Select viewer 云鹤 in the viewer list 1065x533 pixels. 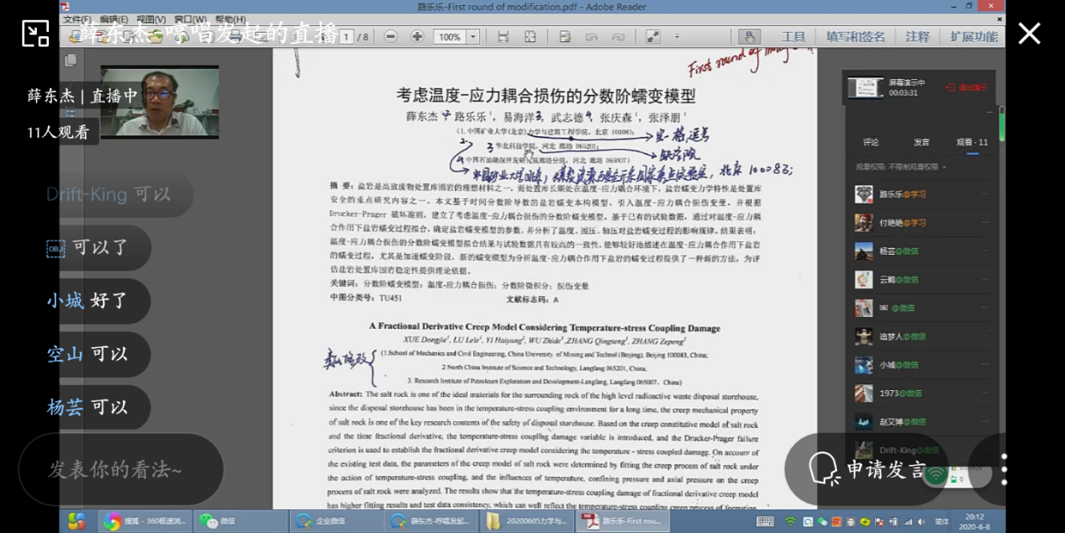click(922, 279)
